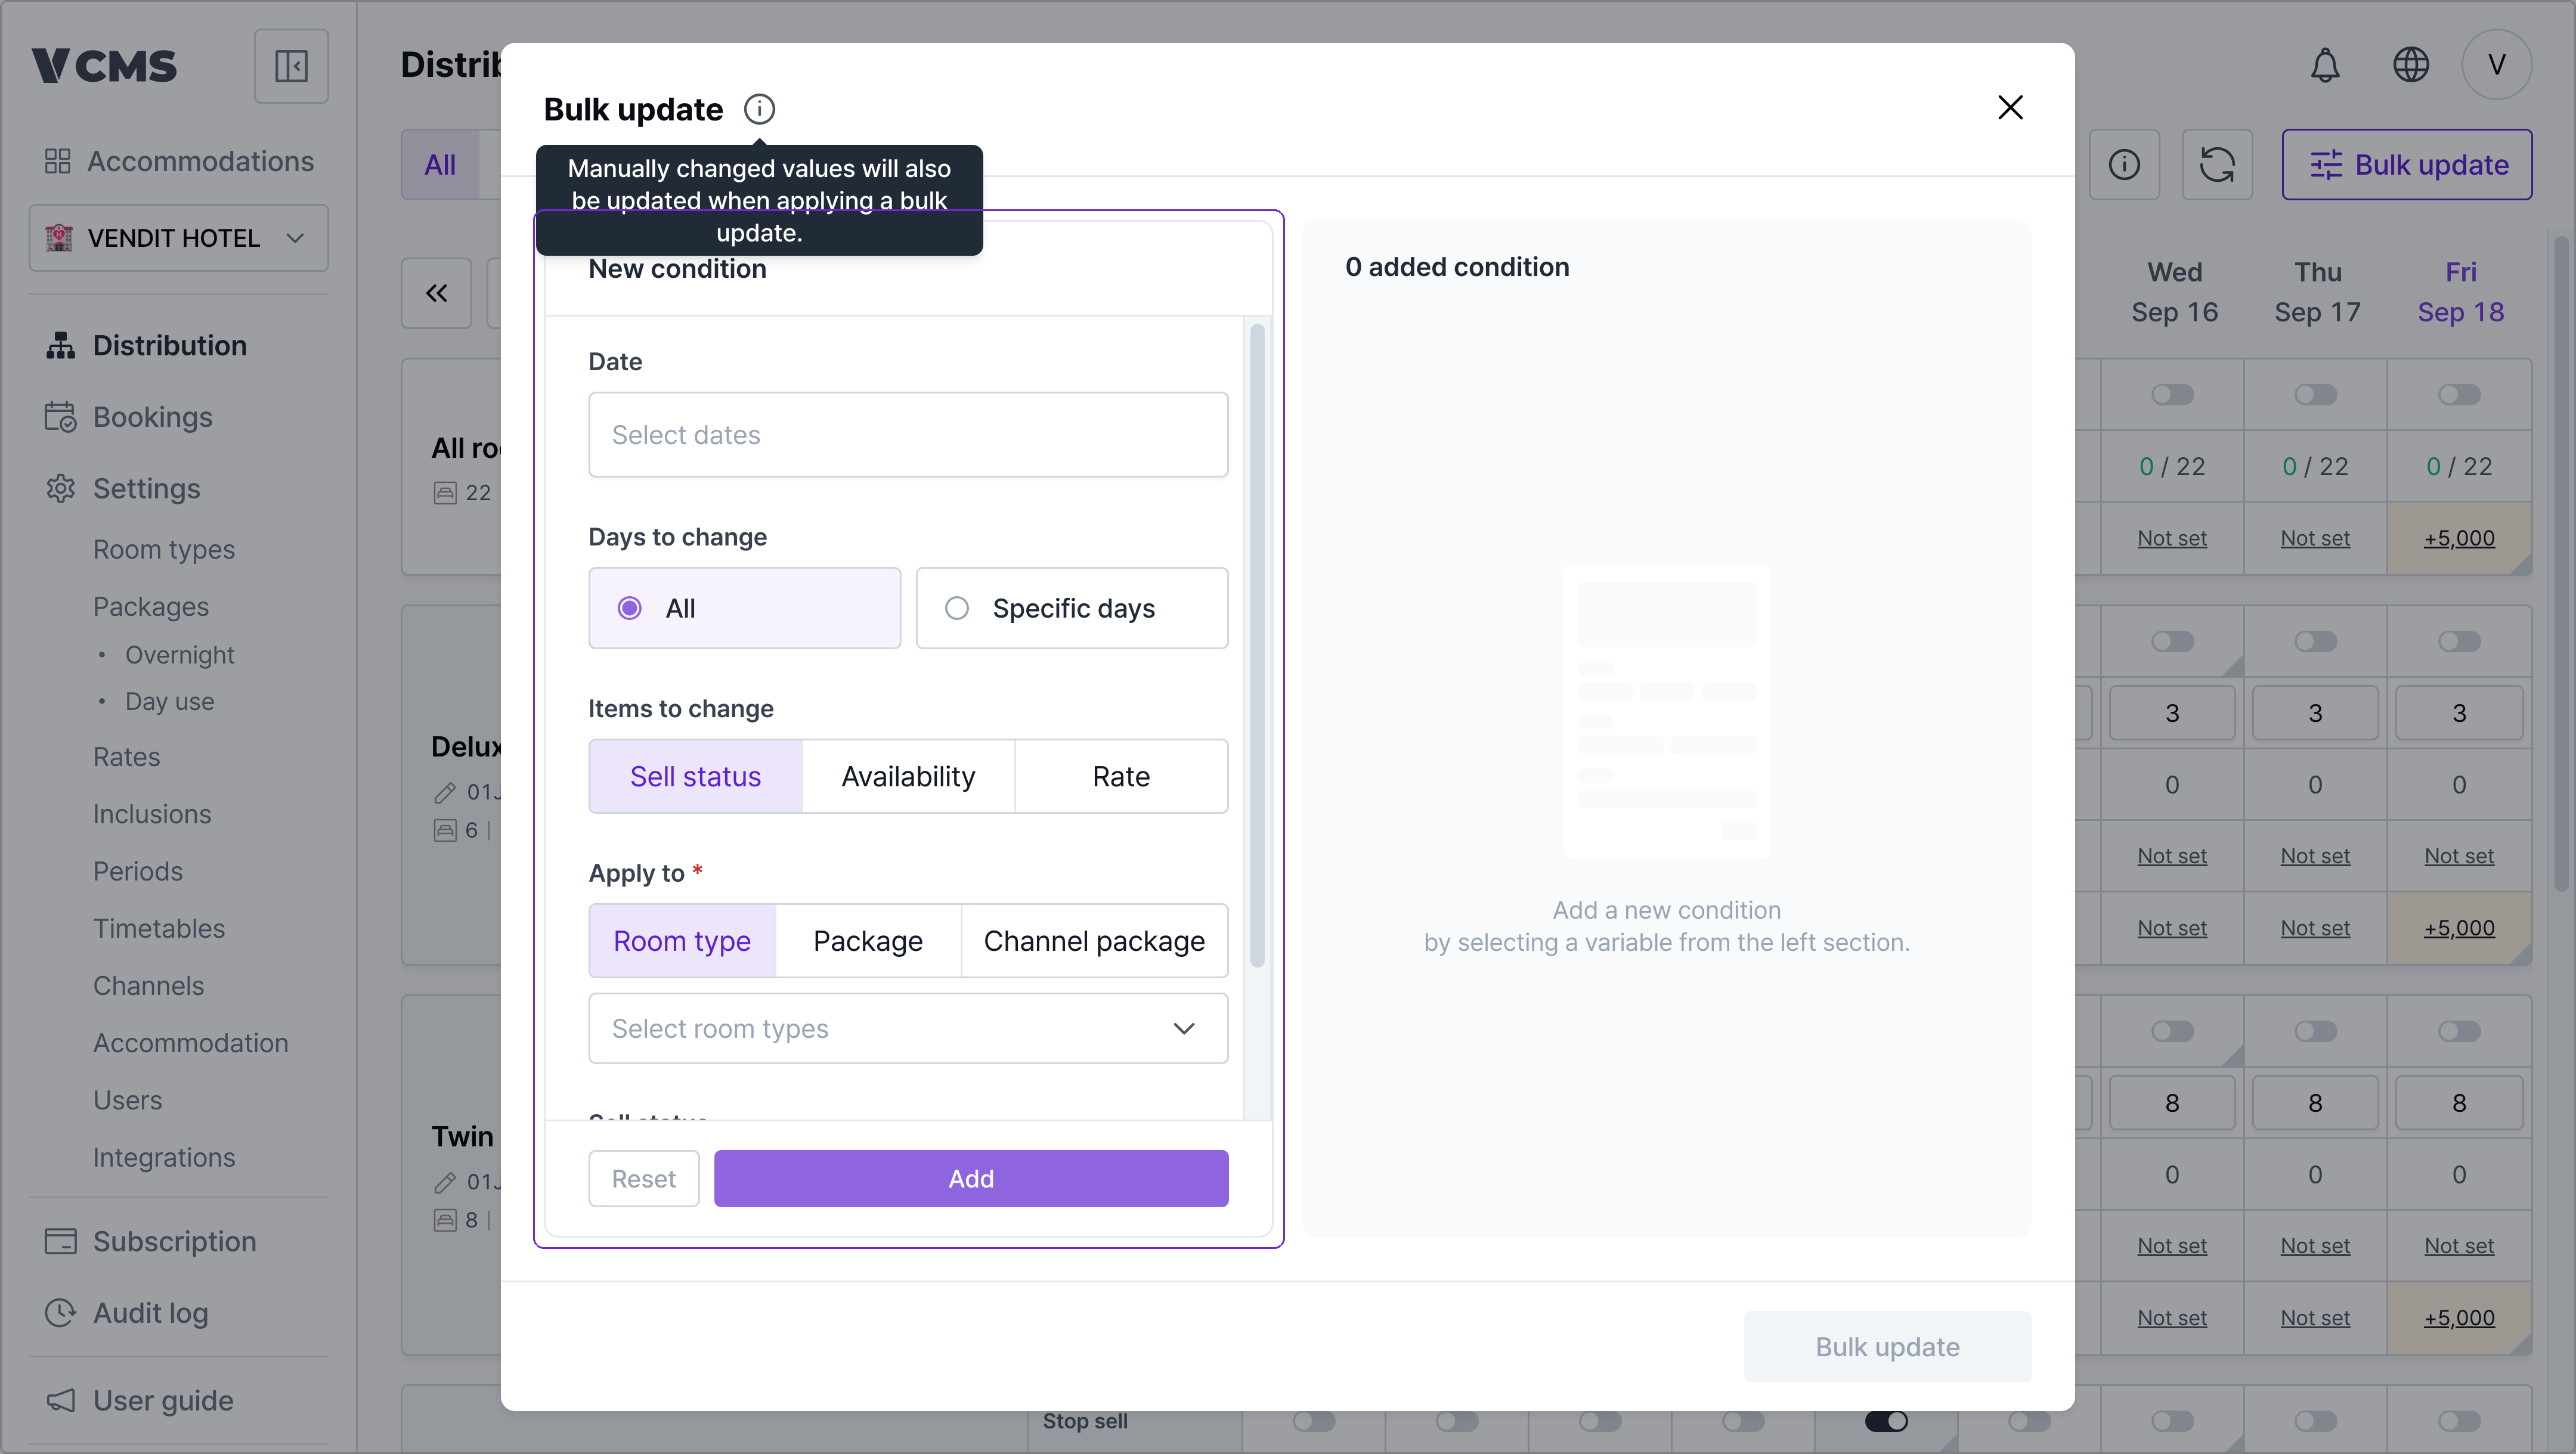Open language globe menu

[2410, 66]
